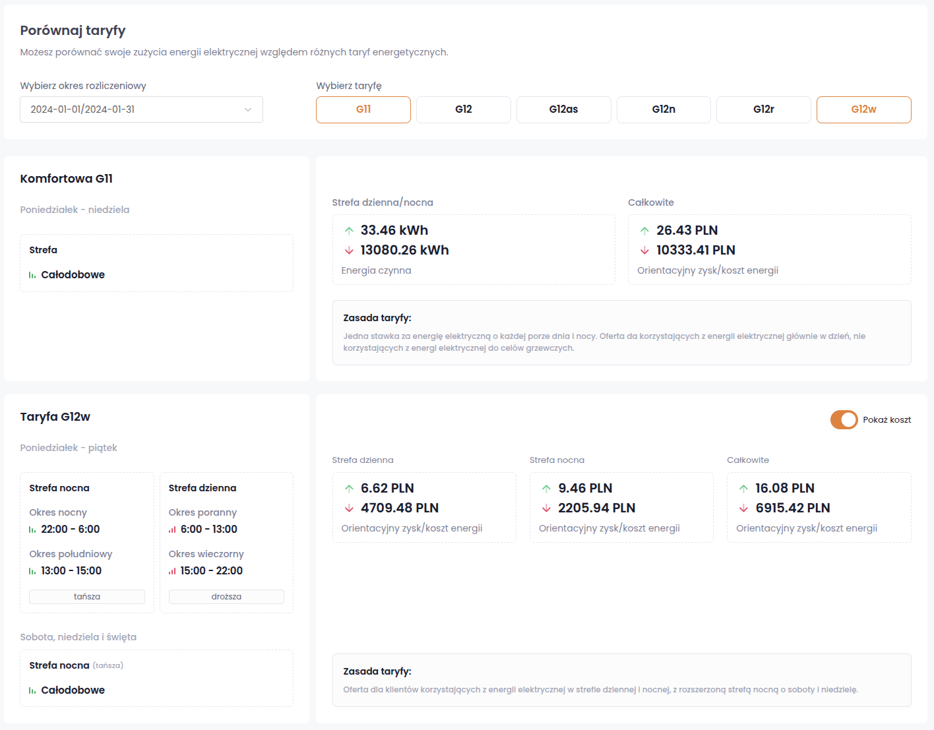Click red down arrow next to 6915.42 PLN
934x730 pixels.
coord(743,508)
